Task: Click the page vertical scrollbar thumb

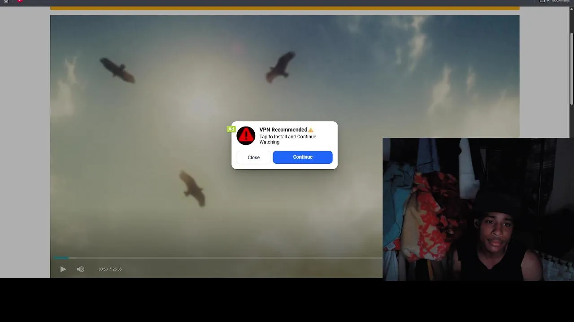Action: pyautogui.click(x=571, y=69)
